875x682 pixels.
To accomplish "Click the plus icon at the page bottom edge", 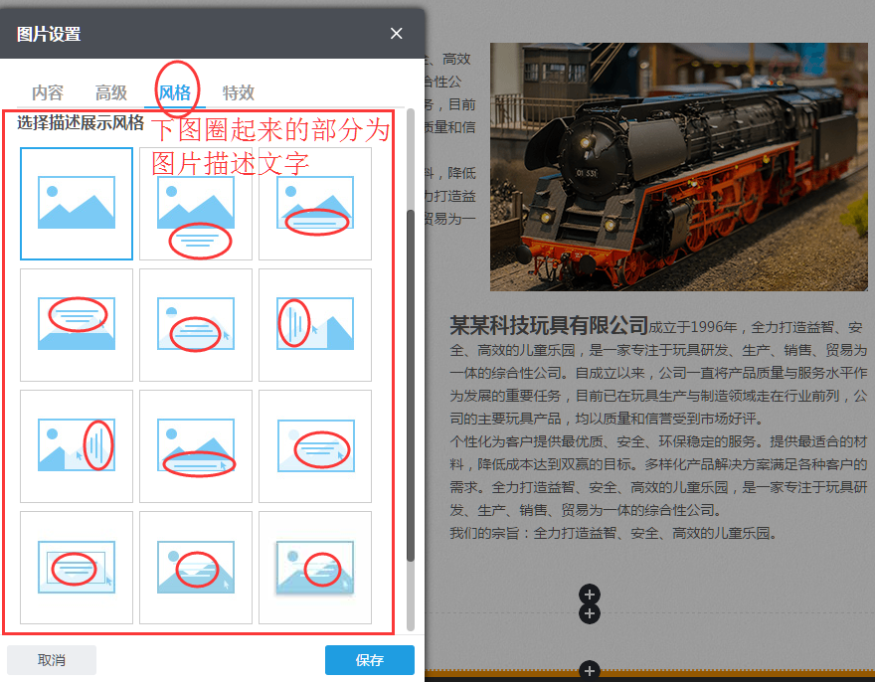I will pos(590,671).
